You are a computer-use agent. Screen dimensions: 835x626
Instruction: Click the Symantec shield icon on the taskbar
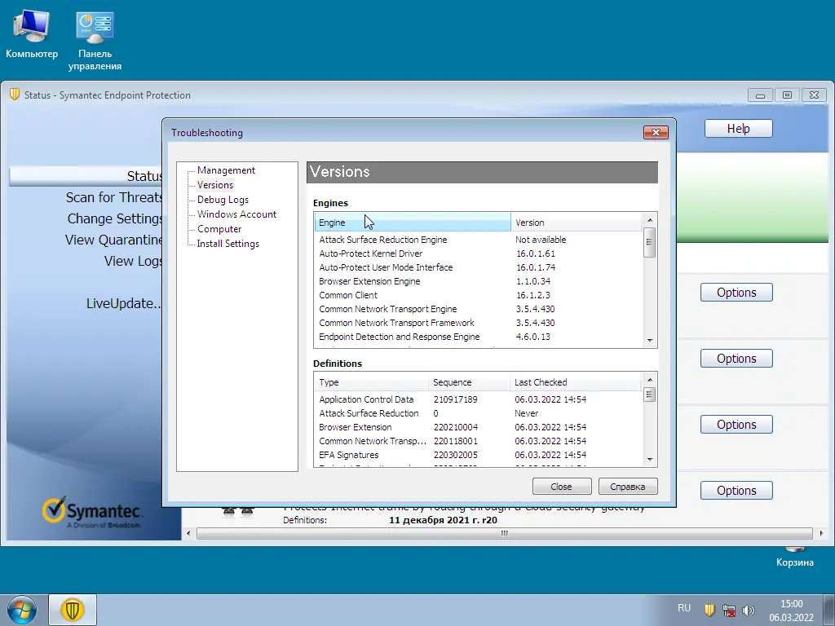pos(72,609)
